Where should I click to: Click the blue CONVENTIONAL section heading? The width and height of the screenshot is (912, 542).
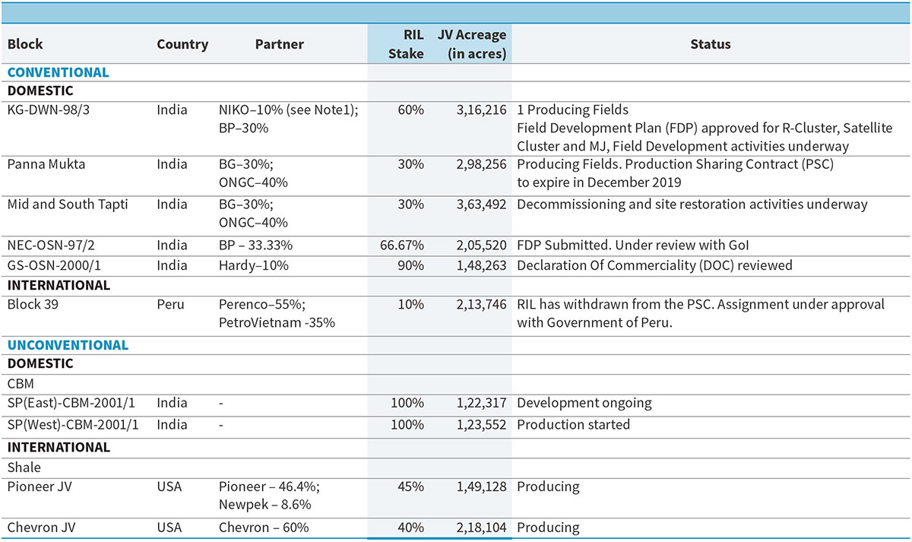tap(59, 73)
